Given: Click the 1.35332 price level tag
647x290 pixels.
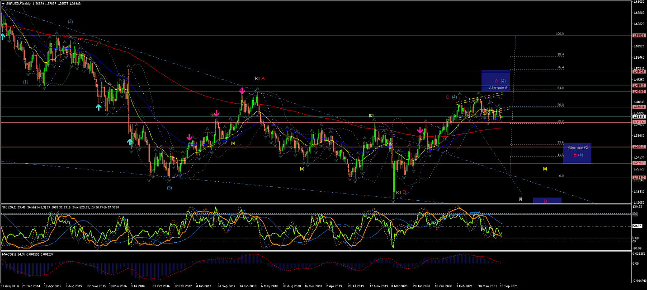Looking at the screenshot, I should pyautogui.click(x=639, y=122).
